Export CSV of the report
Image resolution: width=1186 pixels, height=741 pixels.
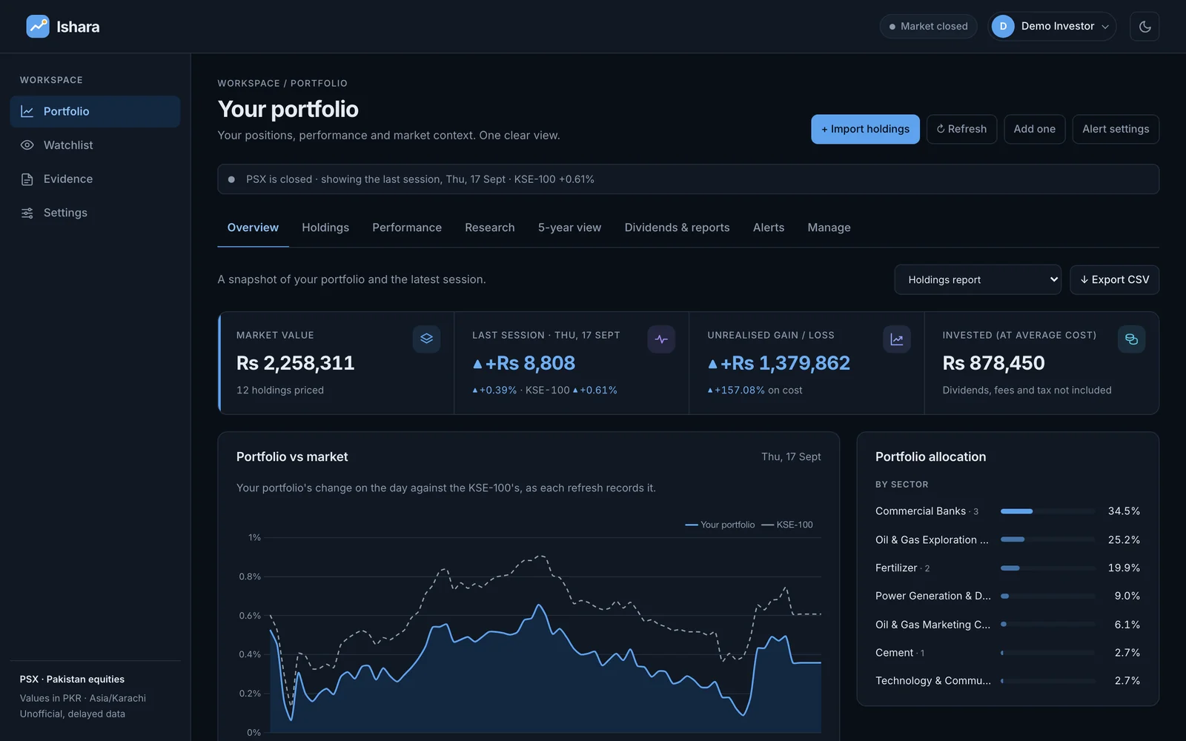(x=1114, y=280)
